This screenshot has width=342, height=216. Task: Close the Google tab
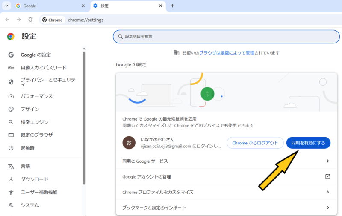83,6
